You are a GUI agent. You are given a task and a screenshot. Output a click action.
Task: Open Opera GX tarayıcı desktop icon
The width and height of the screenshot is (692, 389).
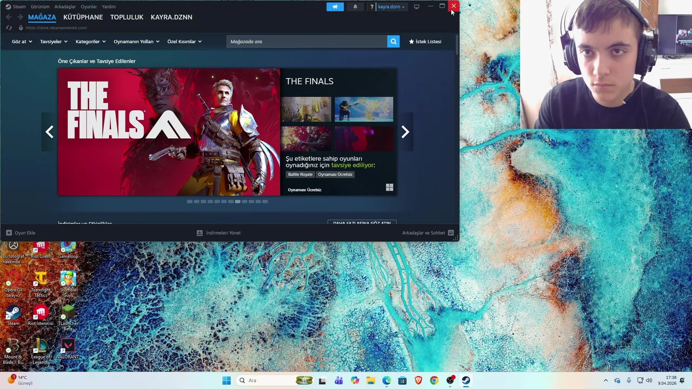point(14,285)
